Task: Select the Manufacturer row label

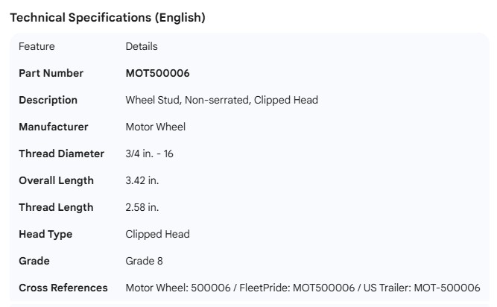Action: click(x=53, y=127)
